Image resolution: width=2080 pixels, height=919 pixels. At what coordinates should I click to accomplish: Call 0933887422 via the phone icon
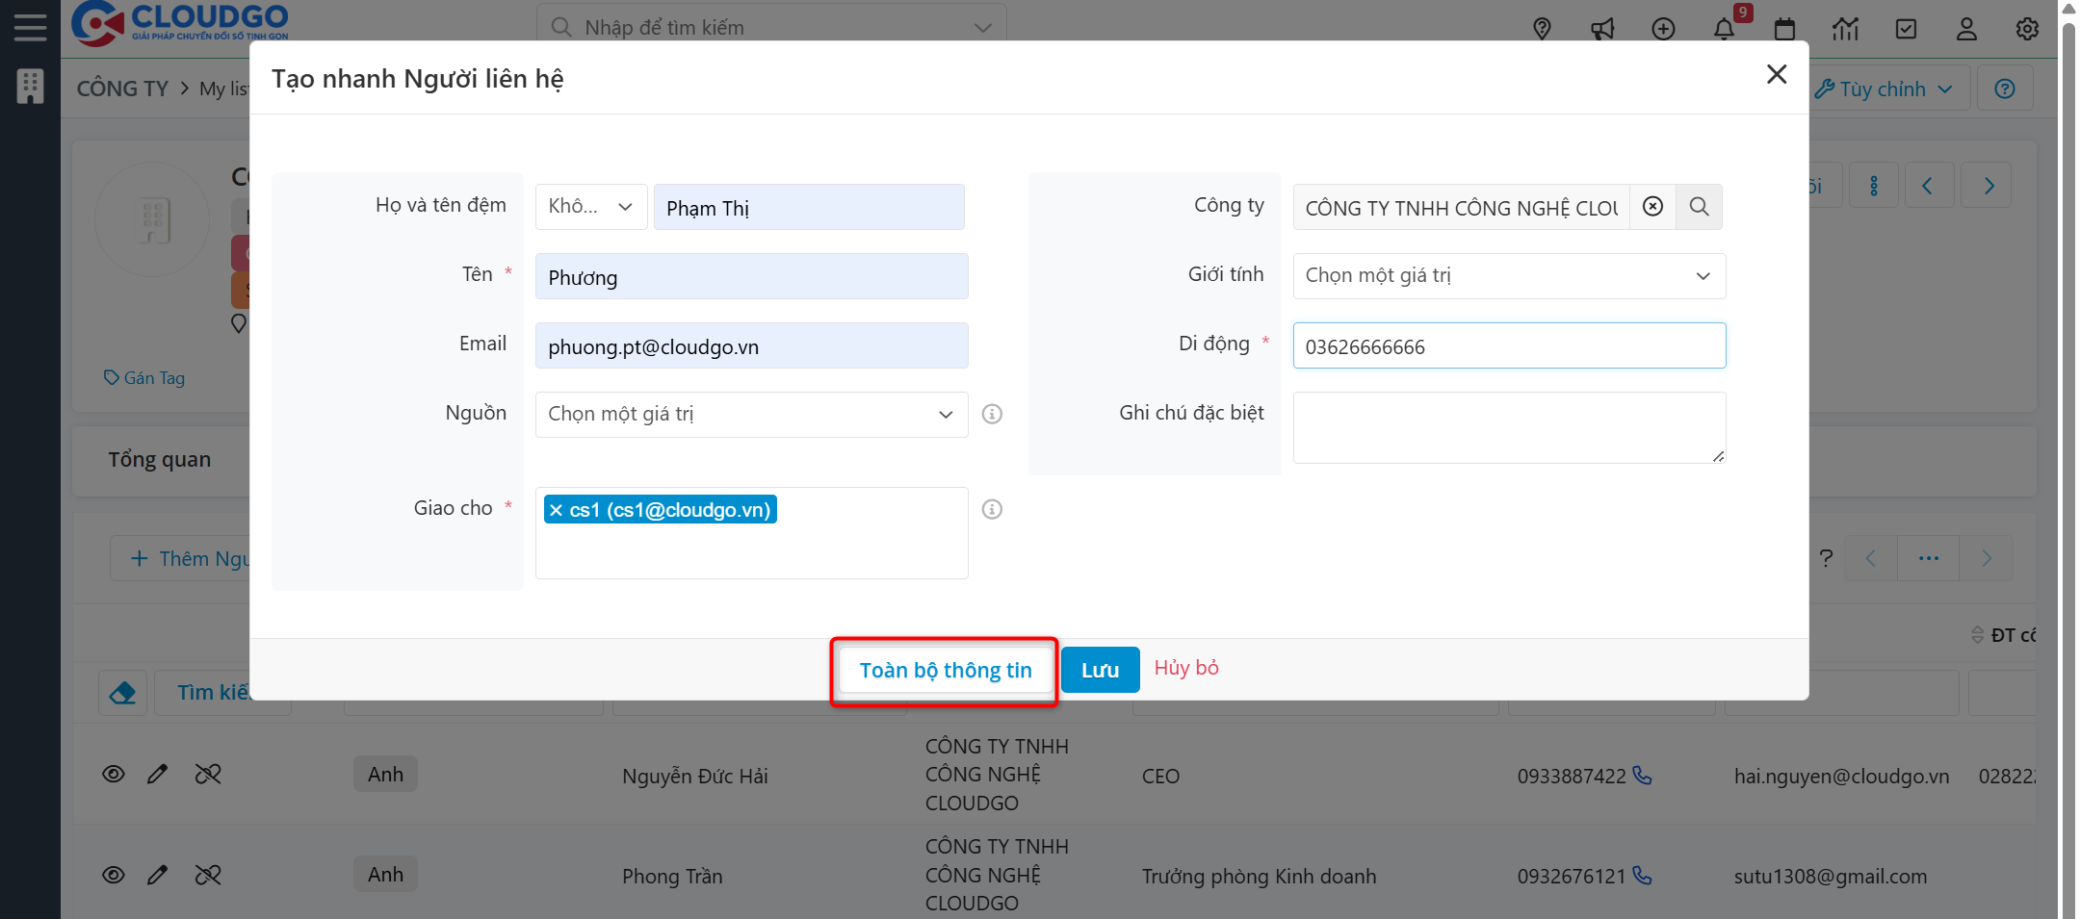click(1644, 777)
